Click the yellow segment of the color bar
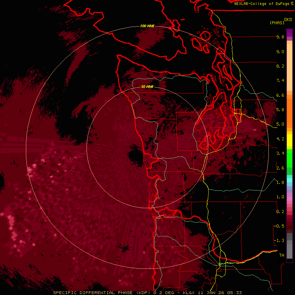Viewport: 295px width, 295px height. (x=289, y=140)
